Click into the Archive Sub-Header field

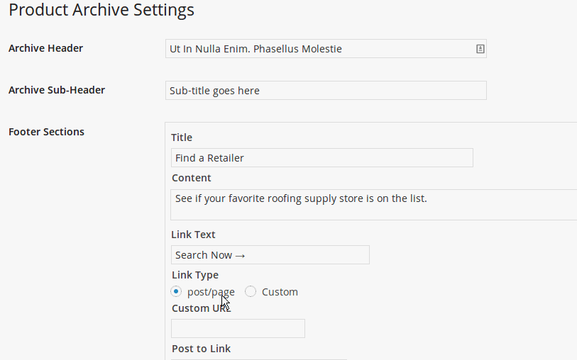(x=325, y=91)
